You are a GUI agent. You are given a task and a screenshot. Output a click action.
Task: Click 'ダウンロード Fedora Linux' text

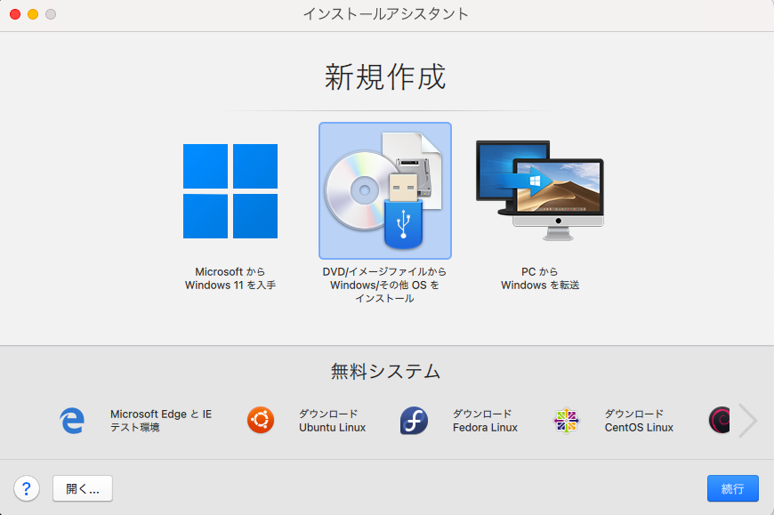pos(485,421)
